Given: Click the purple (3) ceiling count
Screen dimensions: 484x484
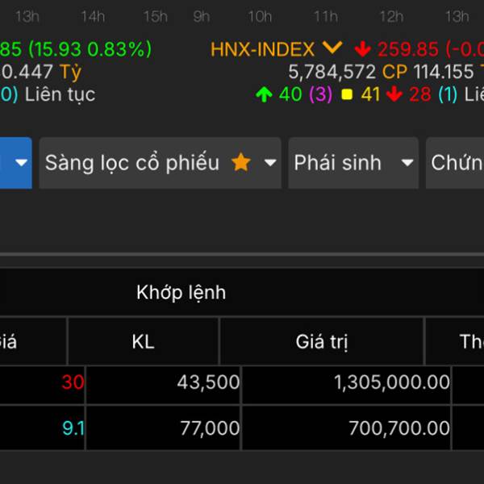Looking at the screenshot, I should pos(320,94).
